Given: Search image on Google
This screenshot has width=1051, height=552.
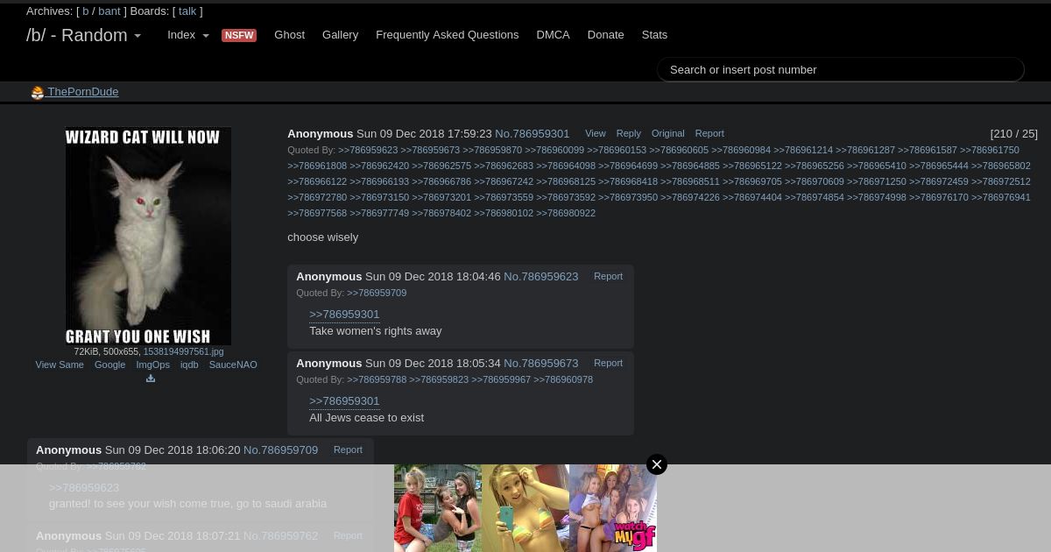Looking at the screenshot, I should coord(109,364).
